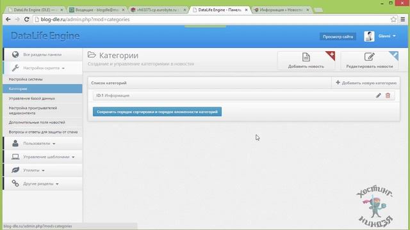
Task: Click the browser Back arrow
Action: [x=8, y=19]
